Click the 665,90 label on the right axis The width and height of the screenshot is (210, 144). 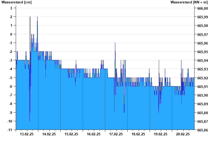coord(202,95)
